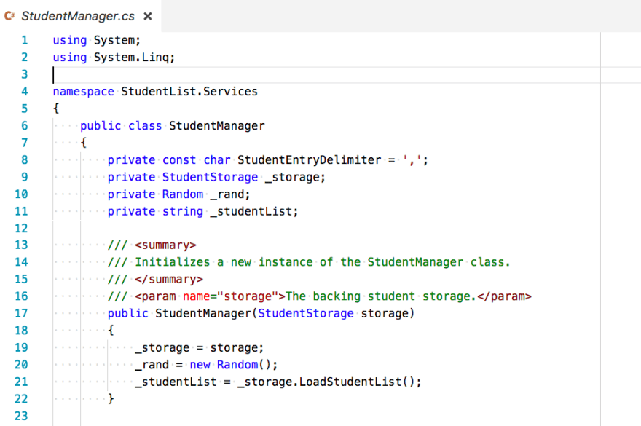Screen dimensions: 641x426
Task: Click the opening brace on line 18
Action: (x=111, y=331)
